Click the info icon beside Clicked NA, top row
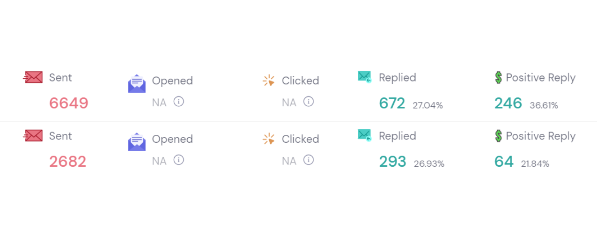 [x=308, y=101]
